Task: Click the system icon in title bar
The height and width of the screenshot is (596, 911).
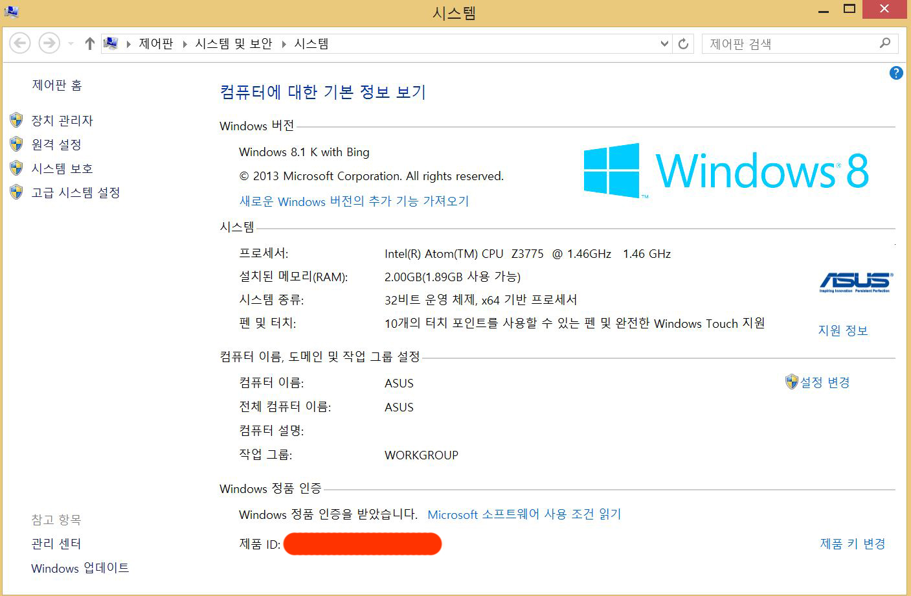Action: (12, 10)
